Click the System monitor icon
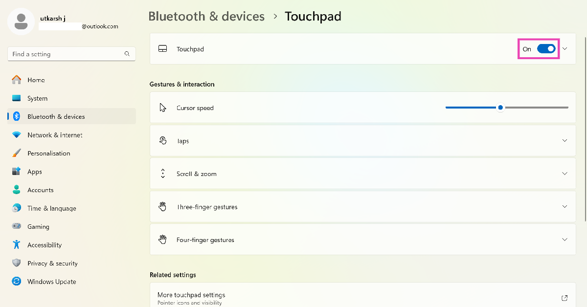 pos(17,98)
